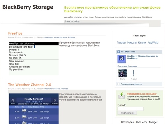
Task: Click the Подписаться button
Action: click(127, 113)
